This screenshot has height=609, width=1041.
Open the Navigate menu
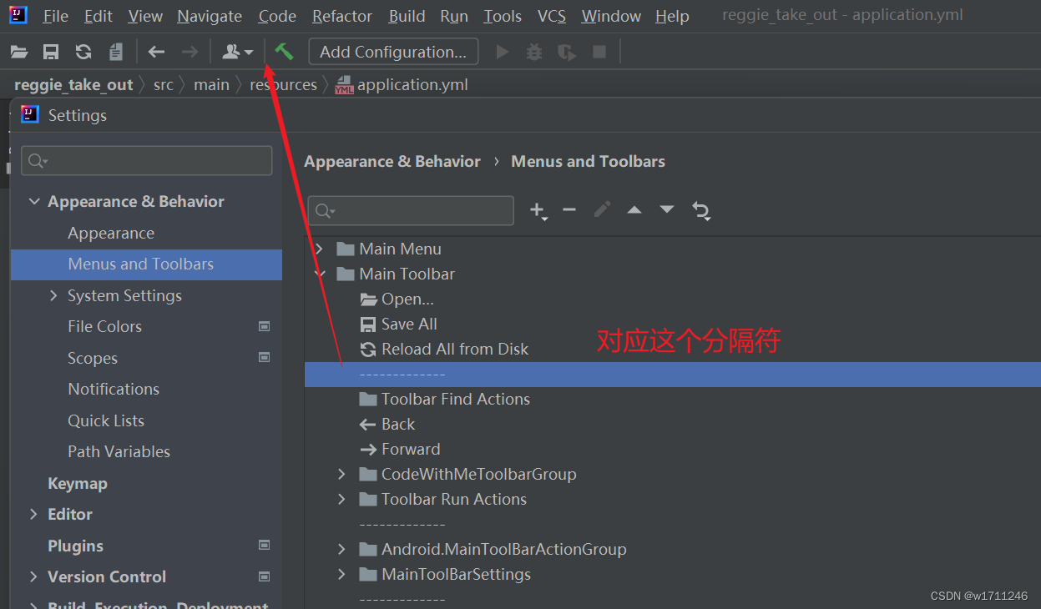[210, 16]
